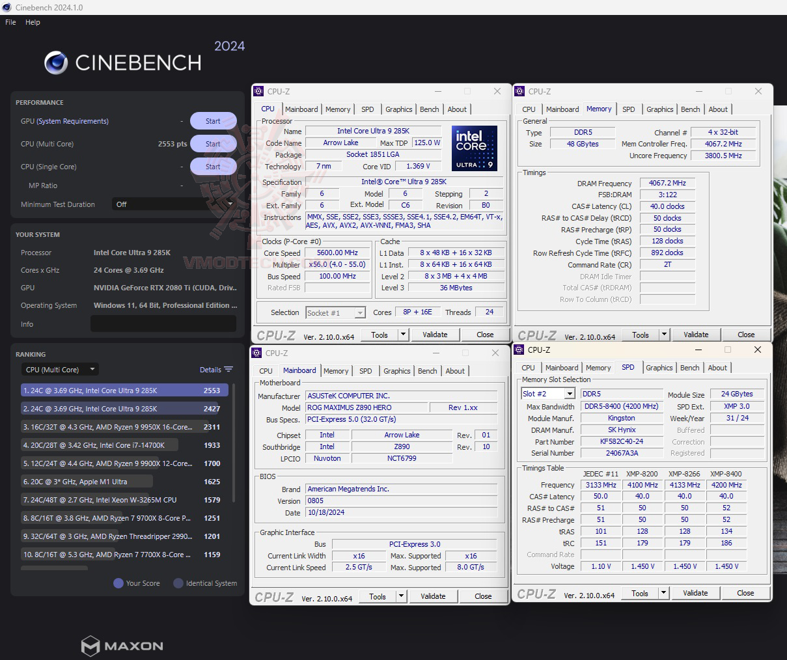Click Validate in the Memory window
Screen dimensions: 787x660
[x=696, y=334]
